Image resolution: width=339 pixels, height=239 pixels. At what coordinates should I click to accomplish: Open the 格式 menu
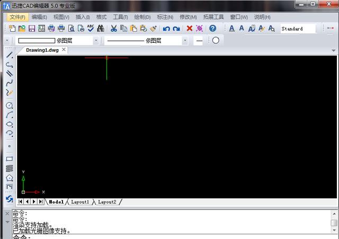[101, 17]
